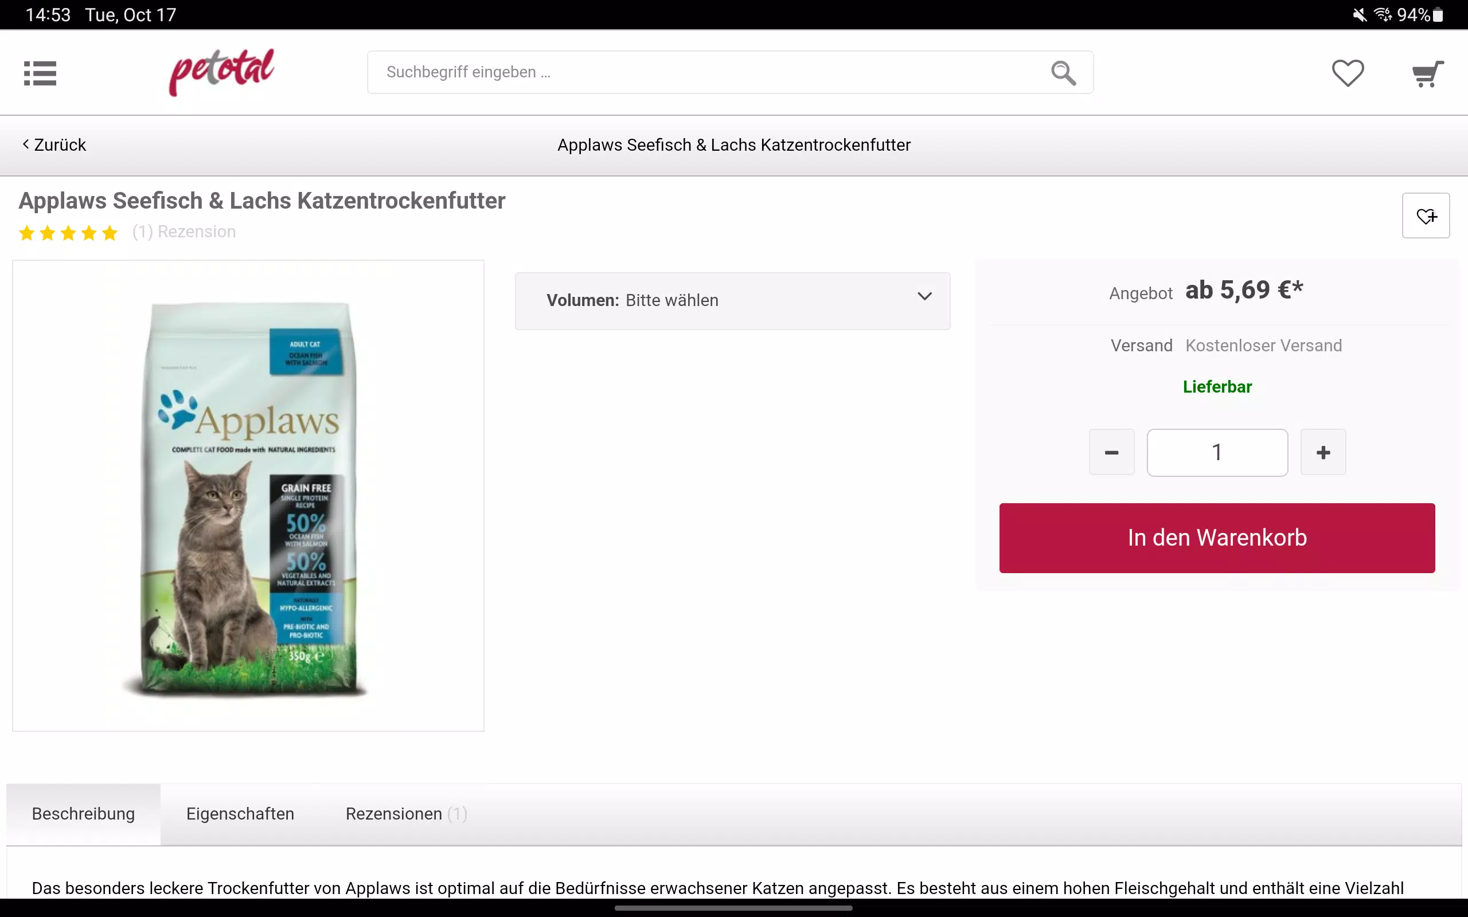
Task: Click the quantity input field
Action: [1217, 452]
